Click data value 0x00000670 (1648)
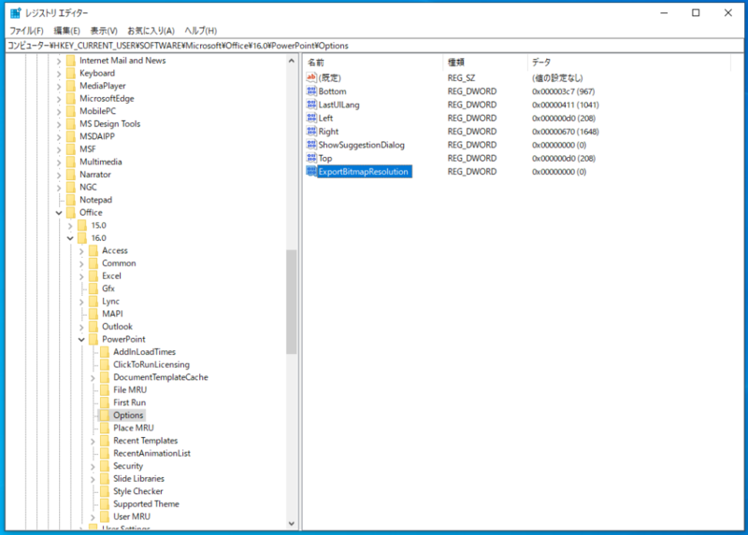The height and width of the screenshot is (535, 748). click(x=566, y=132)
